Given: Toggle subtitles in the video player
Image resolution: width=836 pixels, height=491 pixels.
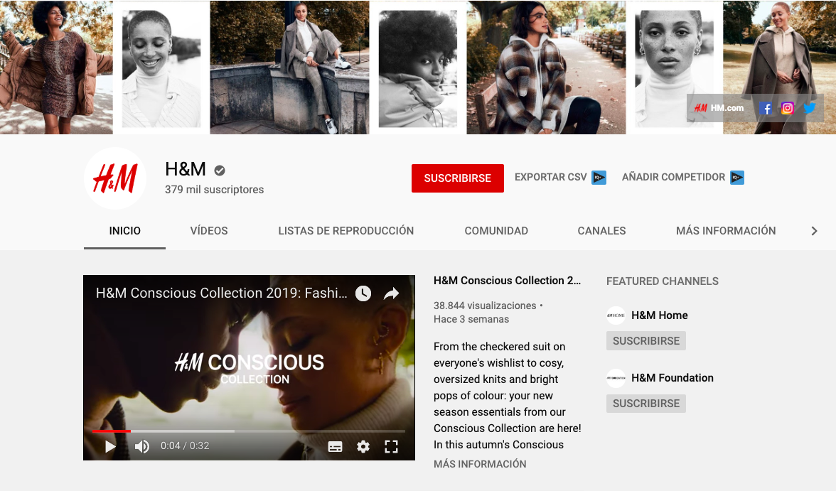Looking at the screenshot, I should tap(336, 447).
